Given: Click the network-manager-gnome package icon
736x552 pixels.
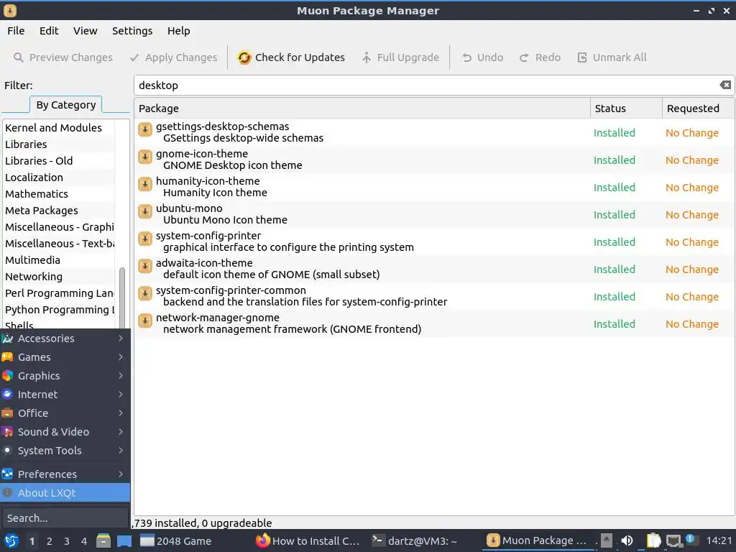Looking at the screenshot, I should [145, 320].
